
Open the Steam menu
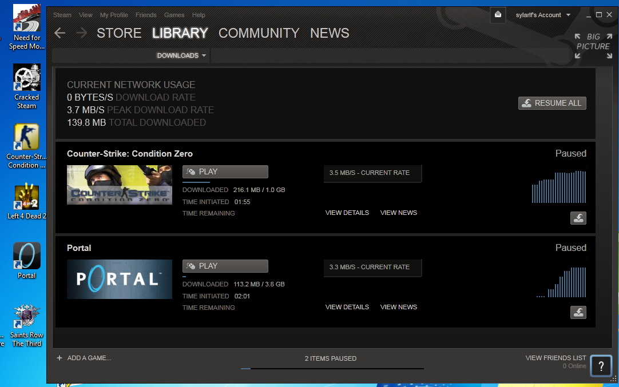coord(62,15)
